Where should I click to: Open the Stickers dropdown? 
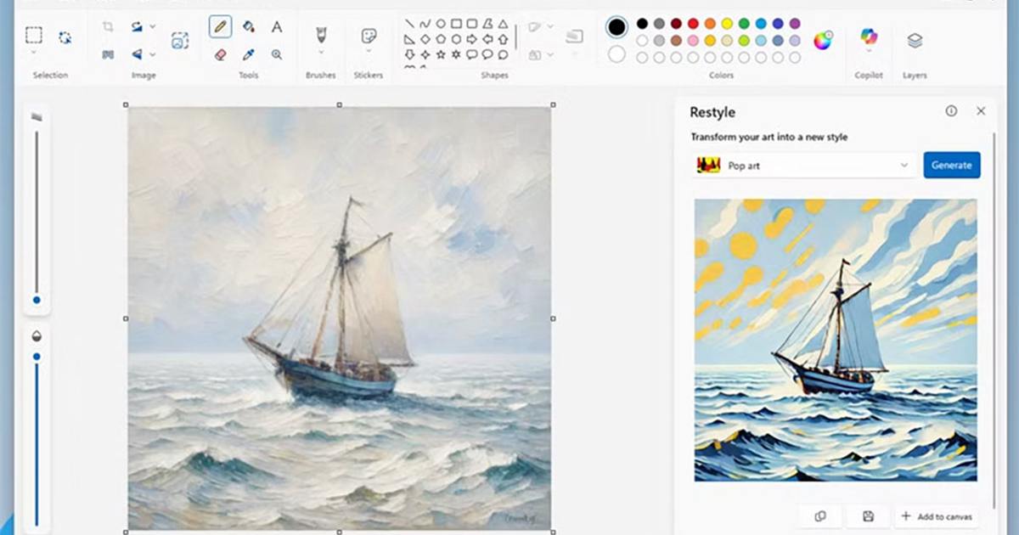click(369, 53)
